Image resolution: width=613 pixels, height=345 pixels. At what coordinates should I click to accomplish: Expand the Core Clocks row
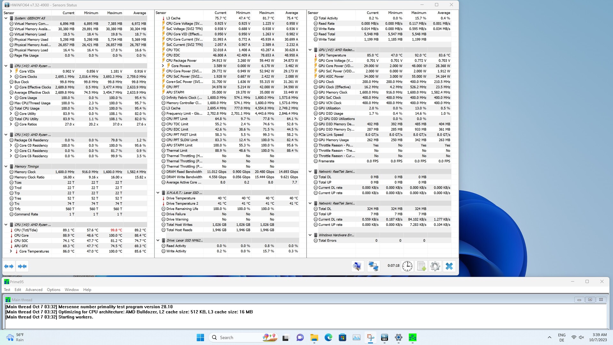(11, 77)
